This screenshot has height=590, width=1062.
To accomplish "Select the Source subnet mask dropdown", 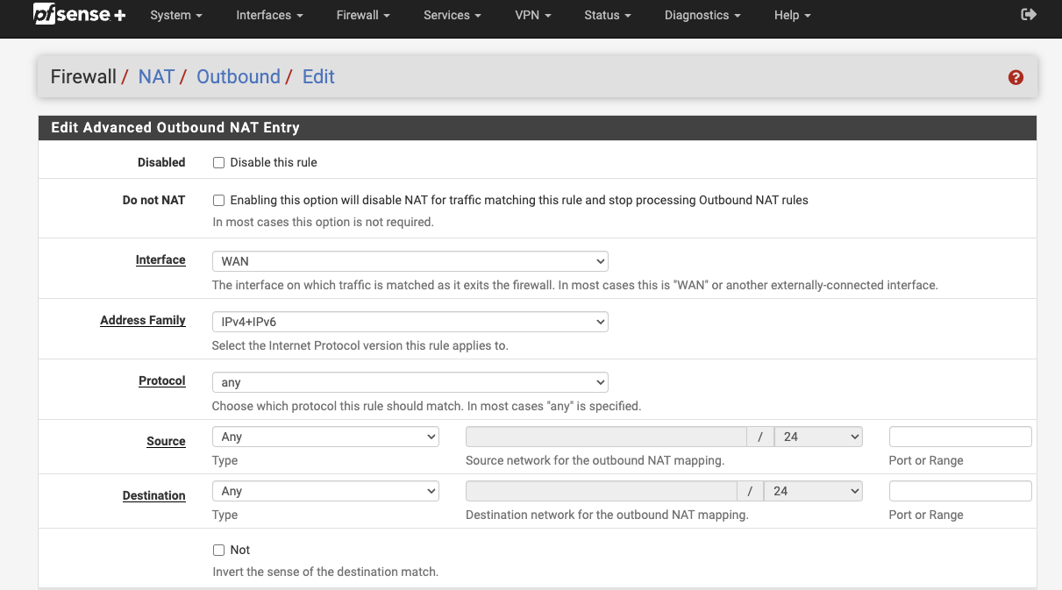I will (x=818, y=437).
